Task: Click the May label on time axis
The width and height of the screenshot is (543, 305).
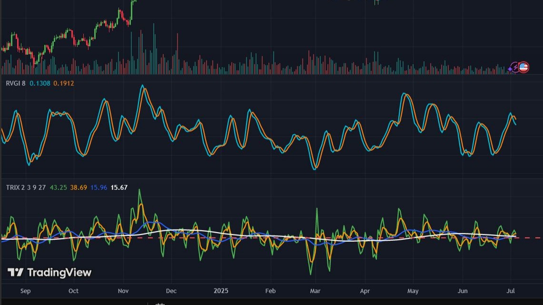Action: coord(413,291)
